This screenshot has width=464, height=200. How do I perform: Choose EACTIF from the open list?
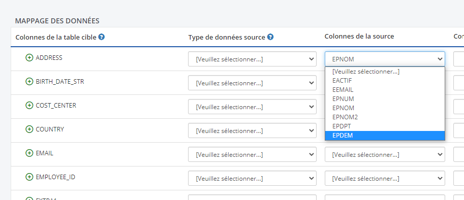[385, 81]
